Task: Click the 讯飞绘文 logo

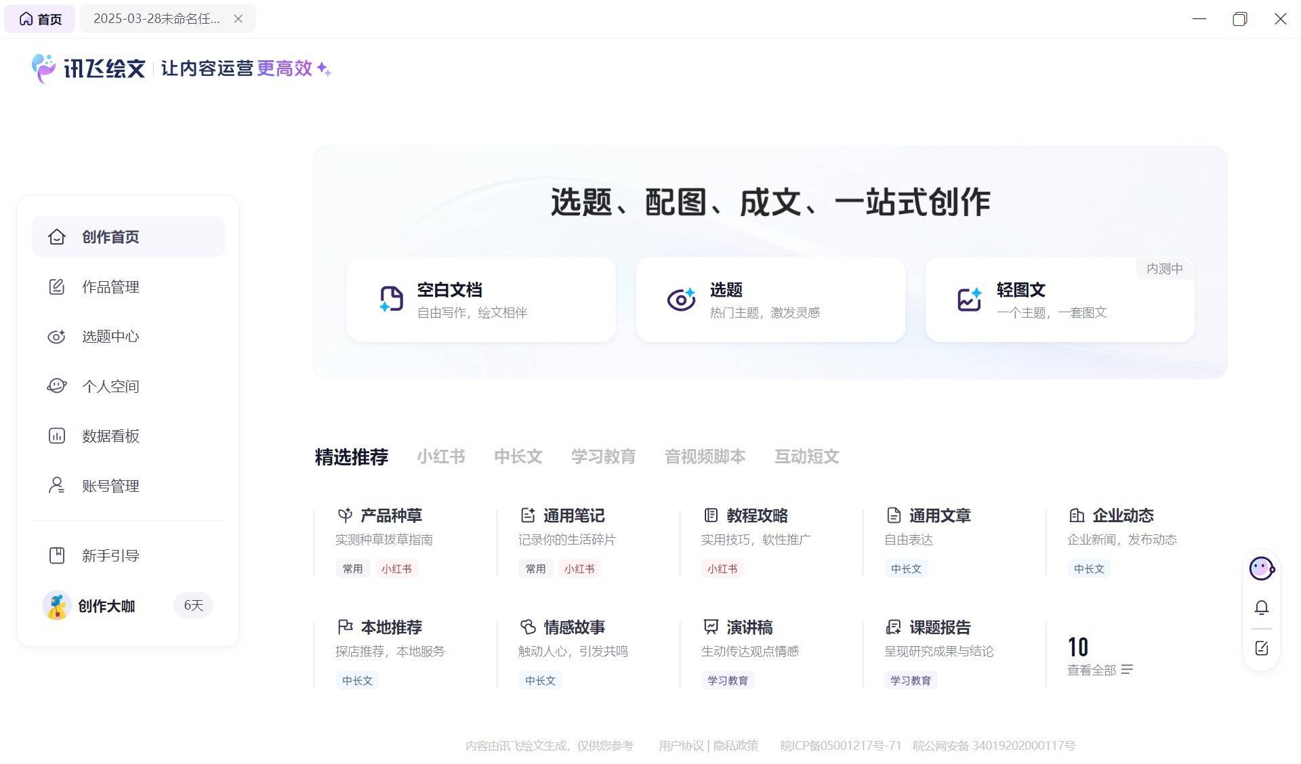Action: click(89, 68)
